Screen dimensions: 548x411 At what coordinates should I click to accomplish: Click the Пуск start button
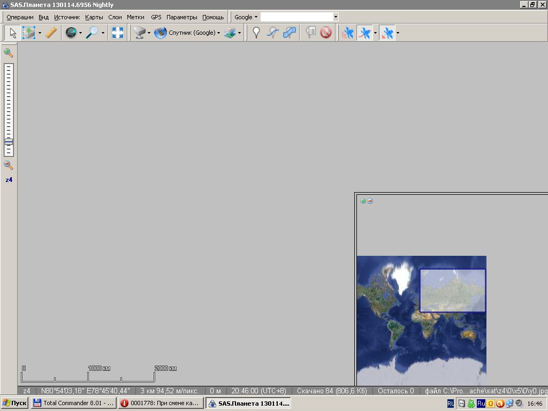click(15, 403)
